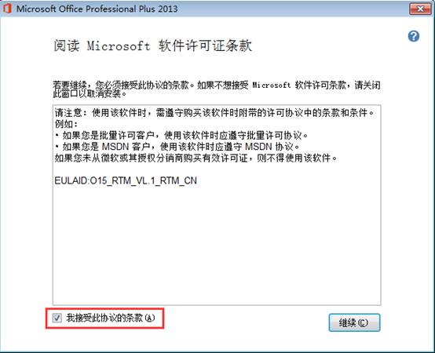Click the 阅读 Microsoft 软件许可证条款 heading
This screenshot has width=435, height=353.
click(153, 45)
